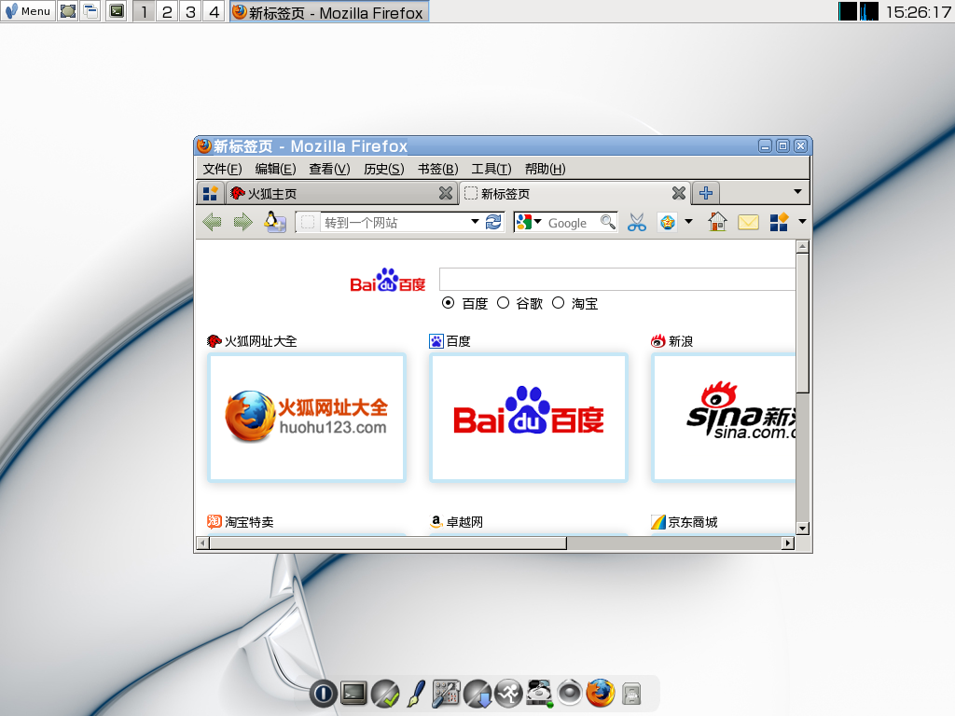Switch to workspace 4
955x716 pixels.
click(x=215, y=11)
